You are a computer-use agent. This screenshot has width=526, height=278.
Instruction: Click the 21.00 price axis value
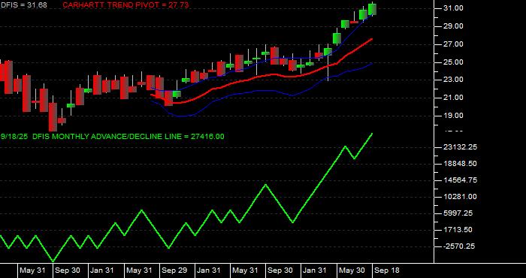tap(454, 98)
